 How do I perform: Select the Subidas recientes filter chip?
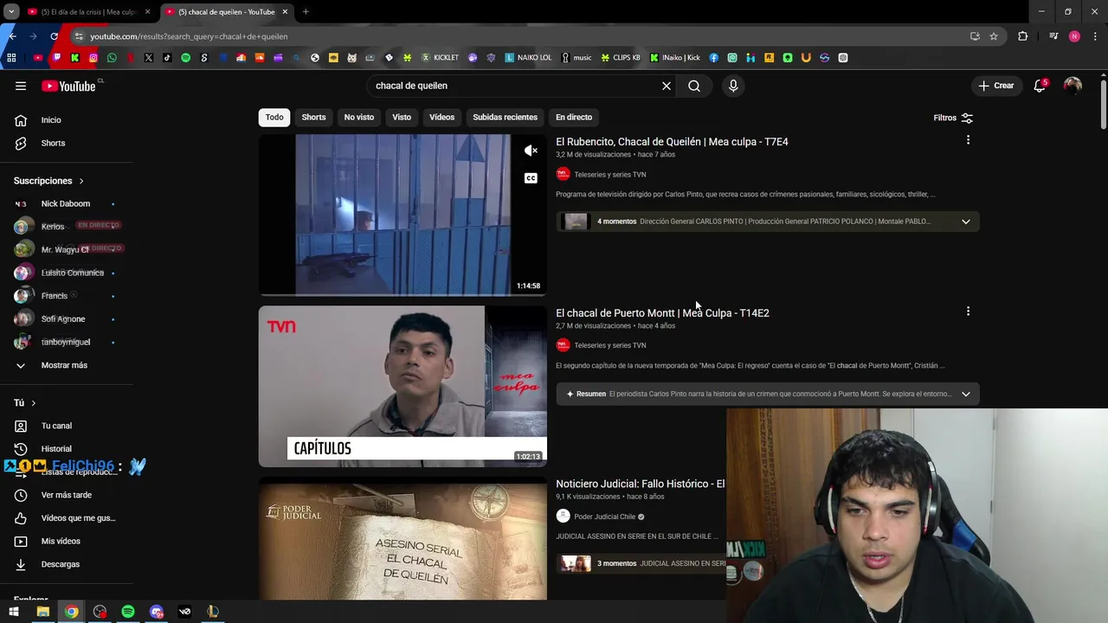coord(505,117)
